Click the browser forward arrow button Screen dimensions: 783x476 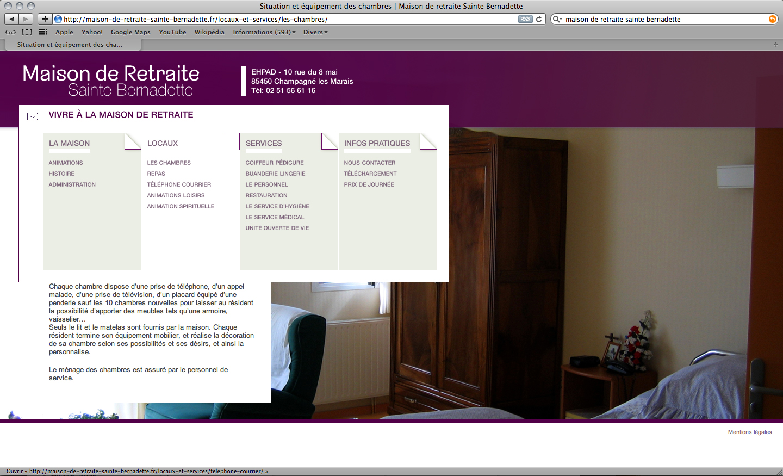click(26, 19)
